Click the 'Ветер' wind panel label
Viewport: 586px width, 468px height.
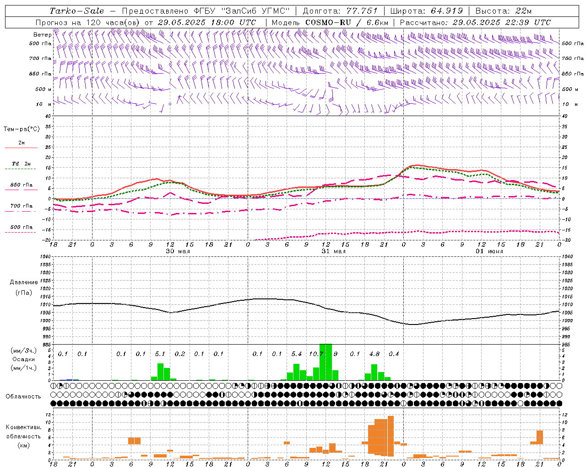click(42, 35)
